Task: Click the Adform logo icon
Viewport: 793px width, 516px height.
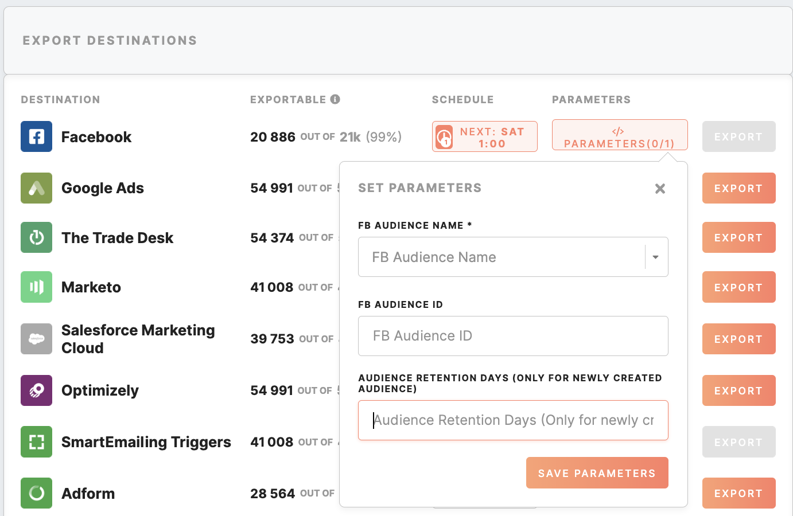Action: pyautogui.click(x=36, y=493)
